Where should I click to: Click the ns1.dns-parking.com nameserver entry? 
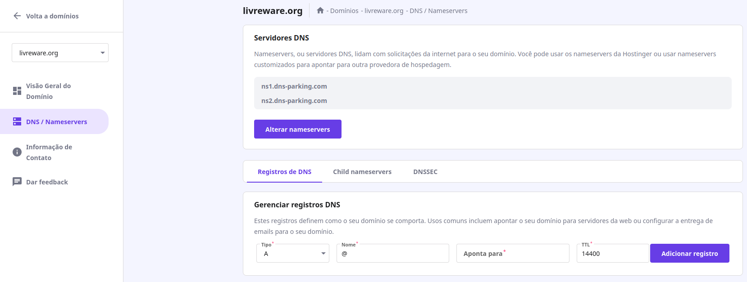294,86
